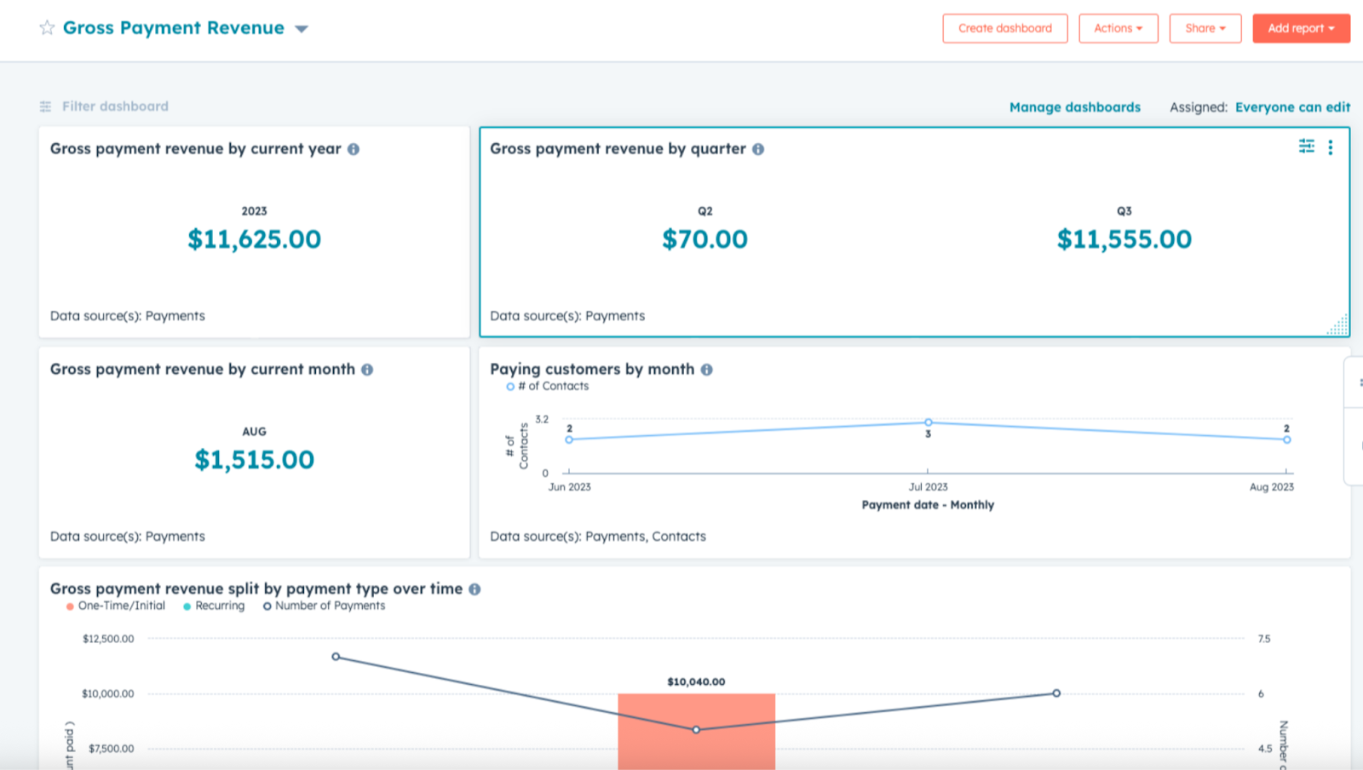Image resolution: width=1363 pixels, height=770 pixels.
Task: View info tooltip for payment type split report
Action: pos(475,589)
